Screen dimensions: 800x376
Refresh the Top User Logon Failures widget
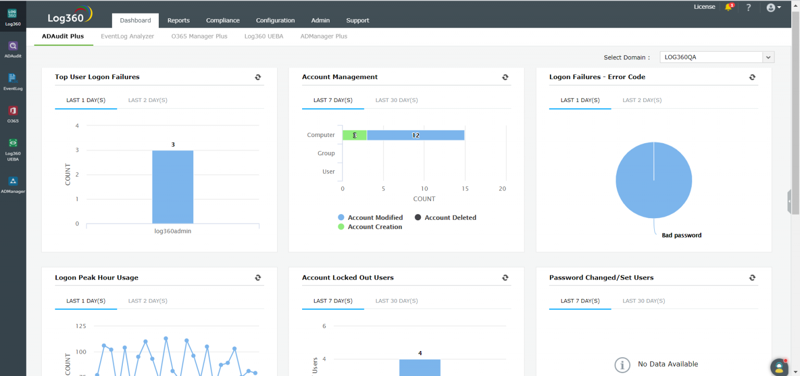tap(258, 77)
